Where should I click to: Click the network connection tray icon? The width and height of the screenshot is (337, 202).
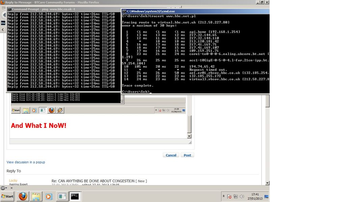click(x=235, y=196)
